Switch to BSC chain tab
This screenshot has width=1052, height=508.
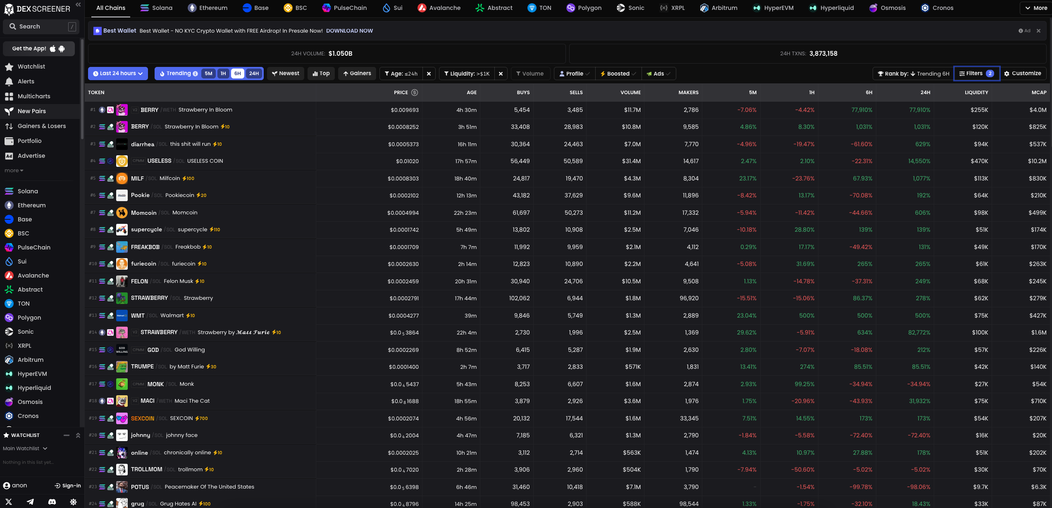point(295,8)
